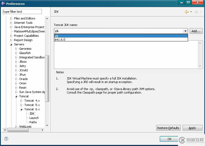This screenshot has width=205, height=146.
Task: Collapse the Tomcat node
Action: click(x=16, y=97)
